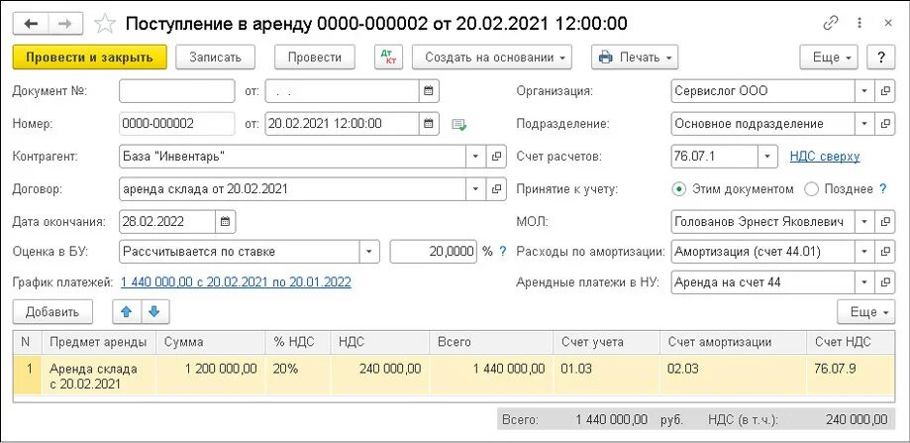Expand the Оценка в БУ dropdown
The width and height of the screenshot is (910, 443).
point(369,252)
